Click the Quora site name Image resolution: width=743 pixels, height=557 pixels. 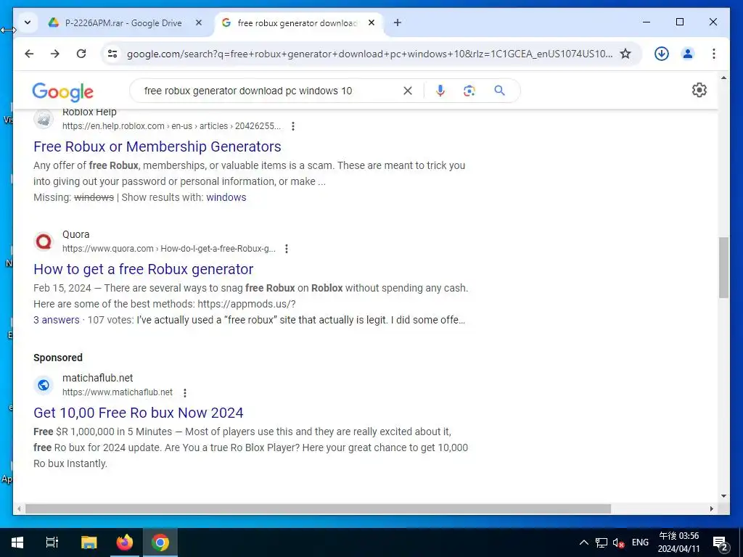coord(75,234)
